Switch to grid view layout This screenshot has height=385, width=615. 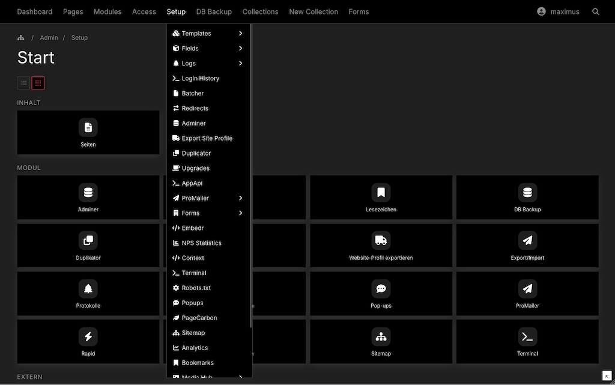click(x=38, y=83)
